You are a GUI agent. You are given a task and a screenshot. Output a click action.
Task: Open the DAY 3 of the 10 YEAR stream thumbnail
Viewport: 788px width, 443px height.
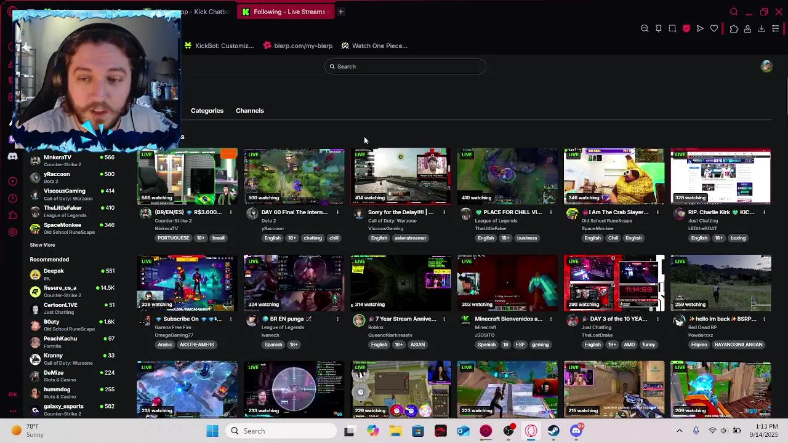614,283
